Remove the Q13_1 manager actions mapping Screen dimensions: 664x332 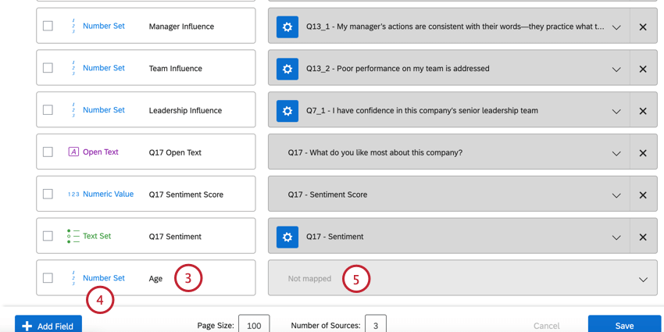[x=643, y=27]
